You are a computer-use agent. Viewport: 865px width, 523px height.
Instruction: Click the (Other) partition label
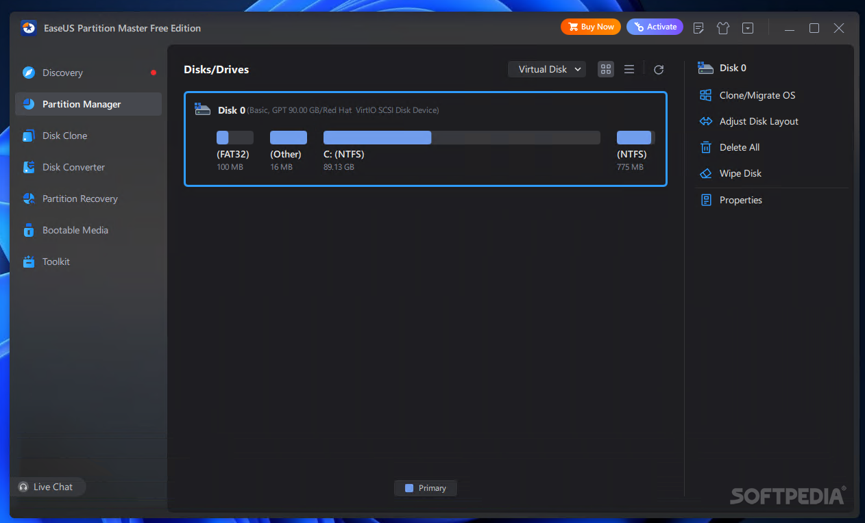(x=286, y=155)
